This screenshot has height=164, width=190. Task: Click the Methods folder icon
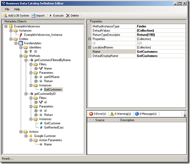pos(26,56)
